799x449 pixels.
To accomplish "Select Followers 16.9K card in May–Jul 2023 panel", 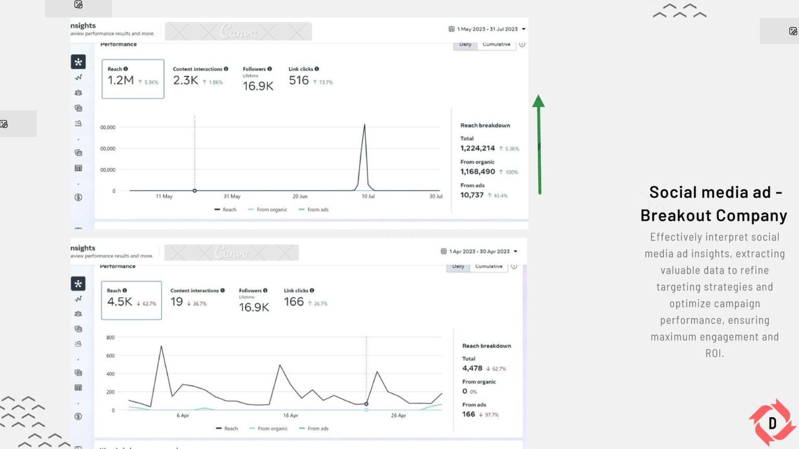I will (258, 80).
